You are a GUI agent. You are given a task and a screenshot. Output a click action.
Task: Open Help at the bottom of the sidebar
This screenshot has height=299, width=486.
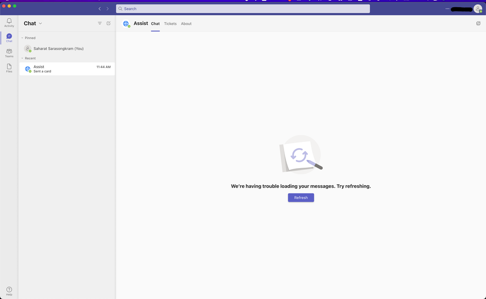click(9, 291)
